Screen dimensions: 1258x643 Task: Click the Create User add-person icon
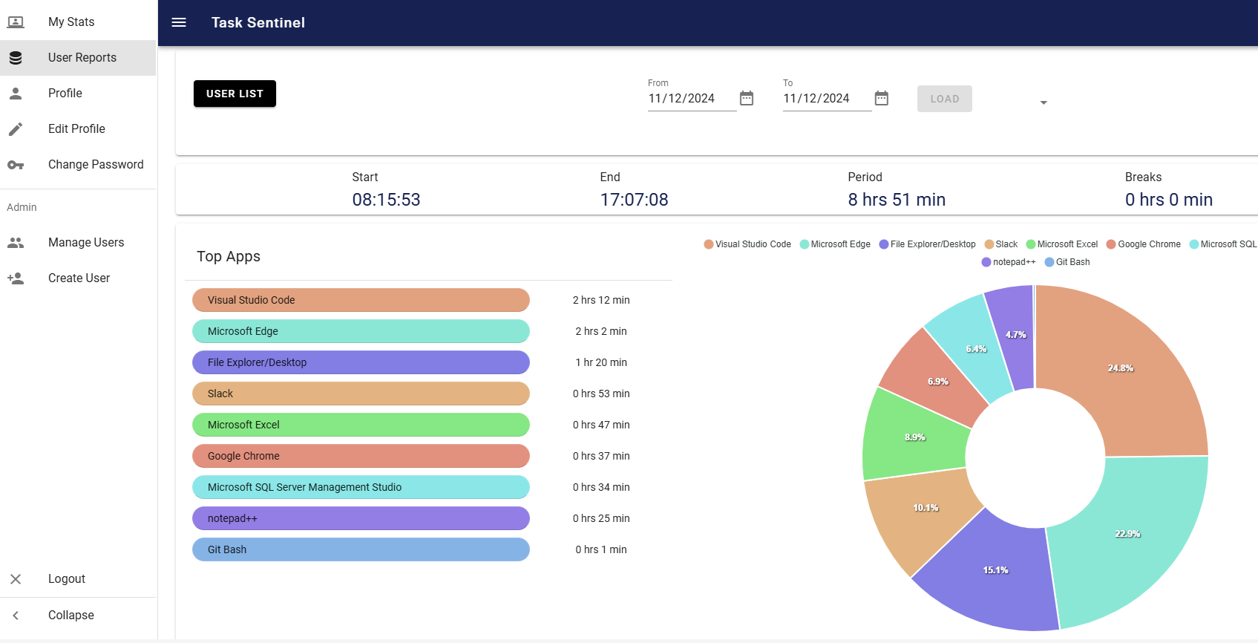click(x=16, y=278)
